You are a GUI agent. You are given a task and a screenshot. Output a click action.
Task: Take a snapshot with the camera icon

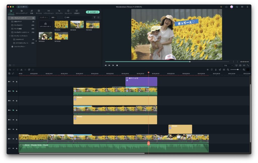click(x=240, y=65)
